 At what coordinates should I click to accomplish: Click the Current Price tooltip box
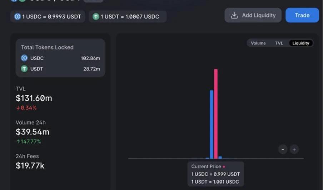click(x=215, y=174)
